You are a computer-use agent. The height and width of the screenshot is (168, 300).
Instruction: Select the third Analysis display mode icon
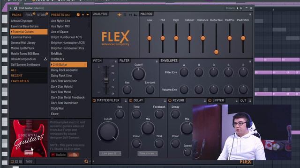pyautogui.click(x=130, y=14)
